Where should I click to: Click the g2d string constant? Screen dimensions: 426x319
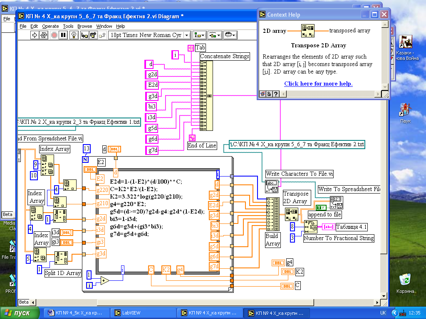coord(151,74)
